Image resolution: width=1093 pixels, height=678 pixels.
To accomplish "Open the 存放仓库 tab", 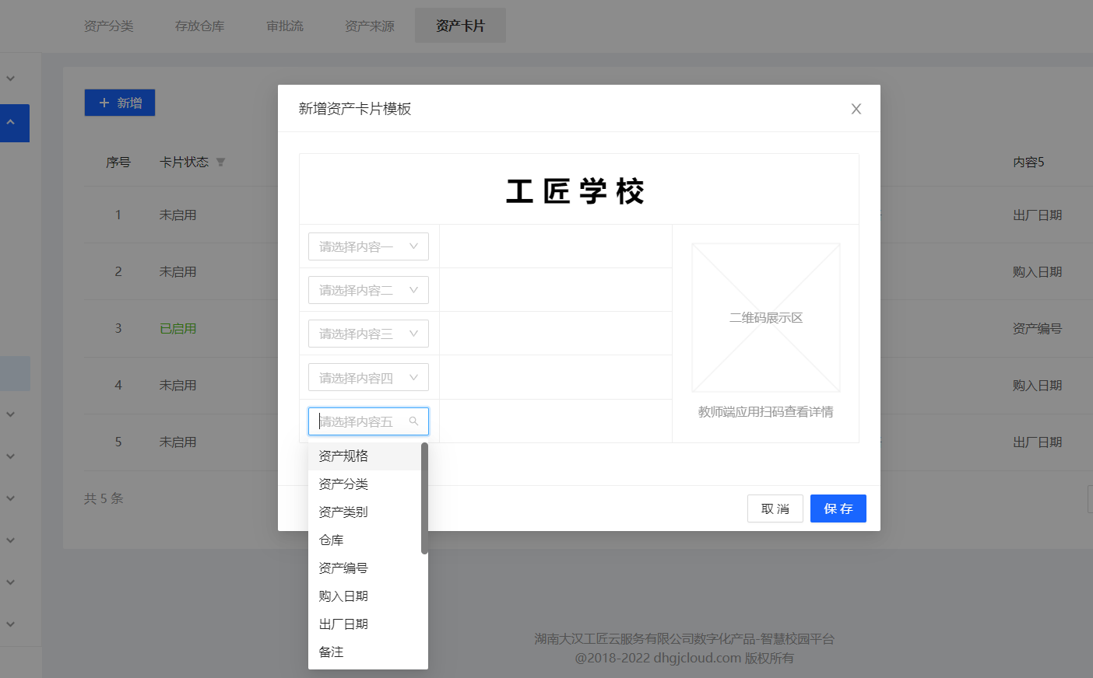I will point(199,26).
